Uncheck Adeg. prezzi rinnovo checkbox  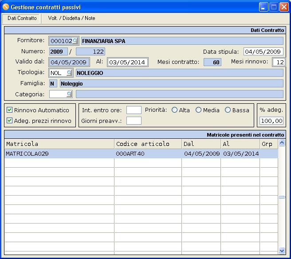[9, 121]
